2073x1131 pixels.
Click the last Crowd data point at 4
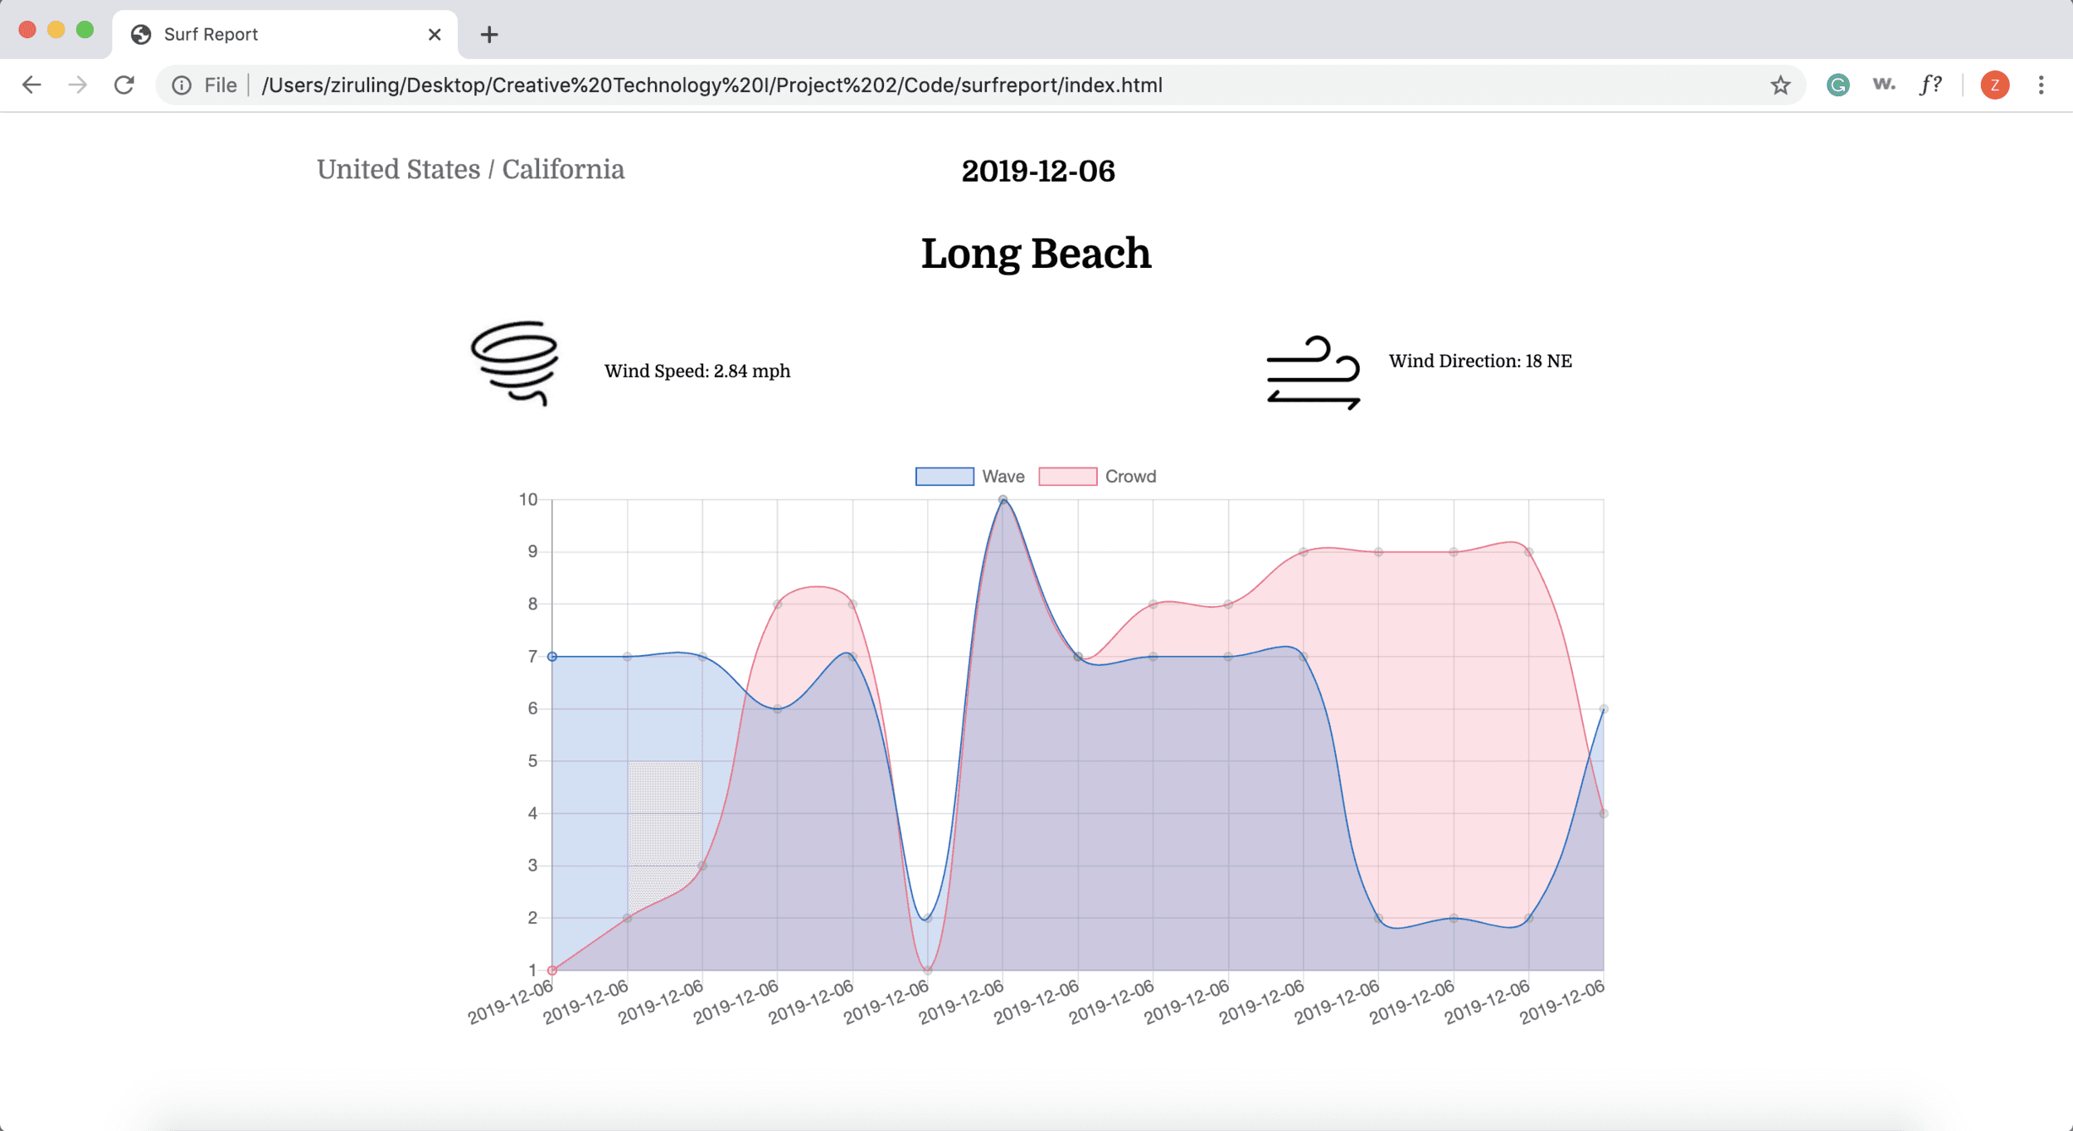tap(1603, 813)
